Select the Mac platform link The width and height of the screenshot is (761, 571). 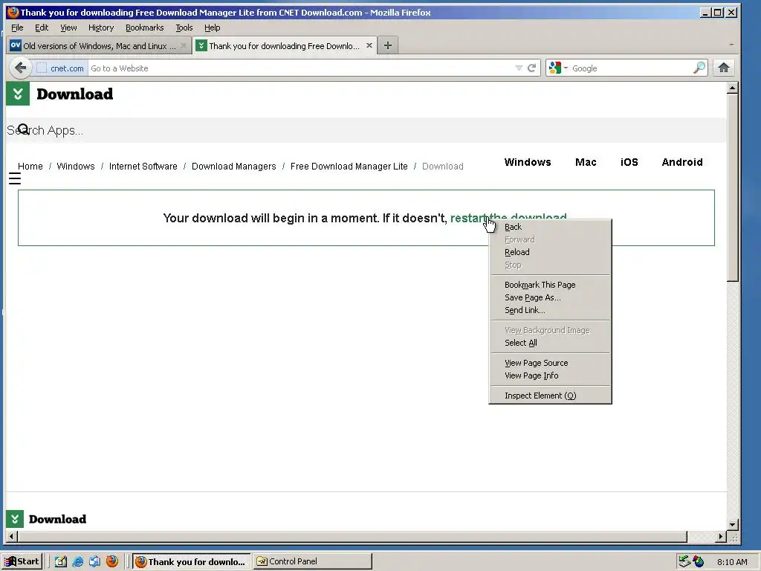tap(586, 162)
